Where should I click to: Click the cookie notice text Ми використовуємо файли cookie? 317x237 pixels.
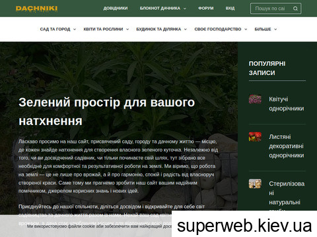pos(99,226)
